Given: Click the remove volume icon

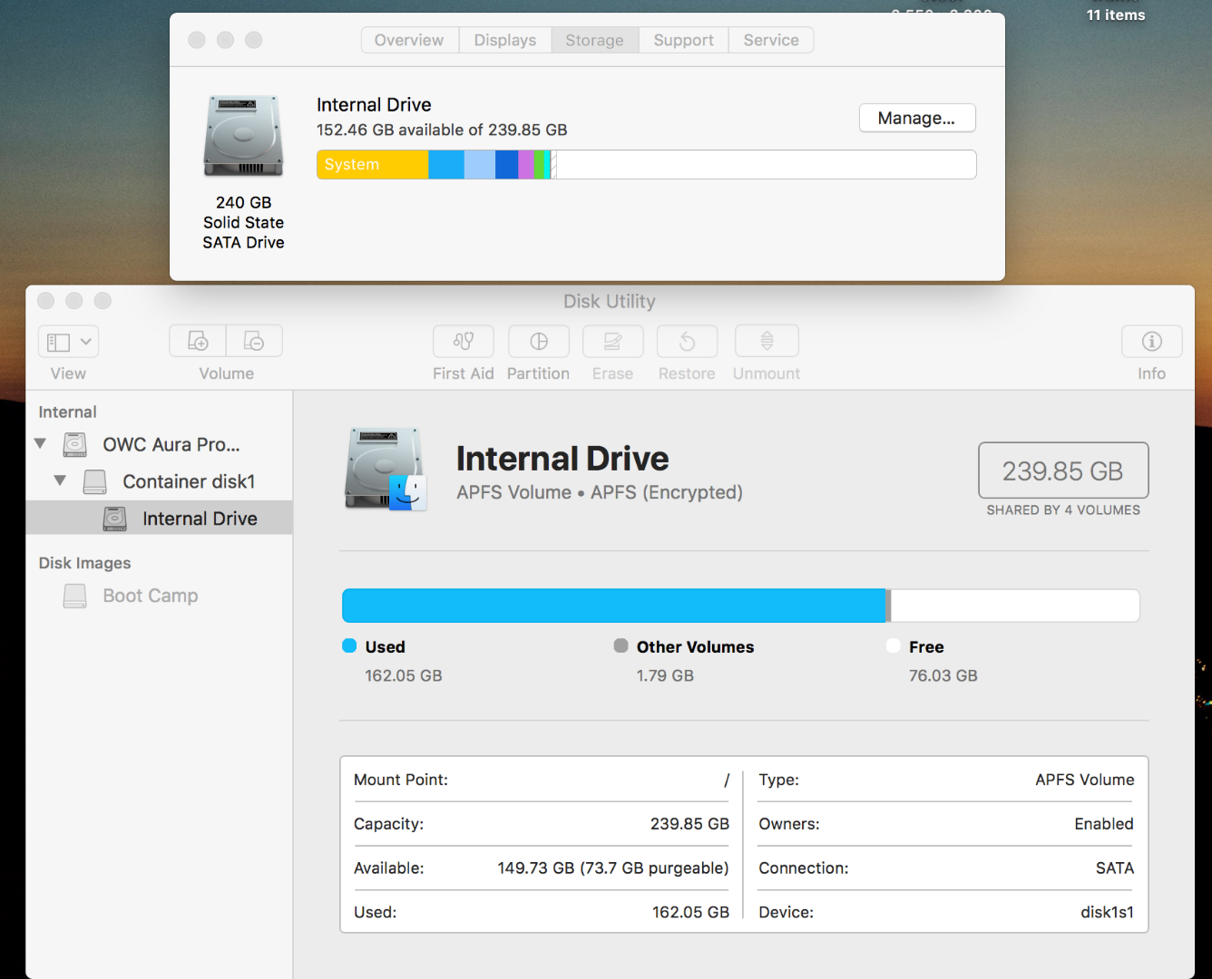Looking at the screenshot, I should (x=254, y=342).
